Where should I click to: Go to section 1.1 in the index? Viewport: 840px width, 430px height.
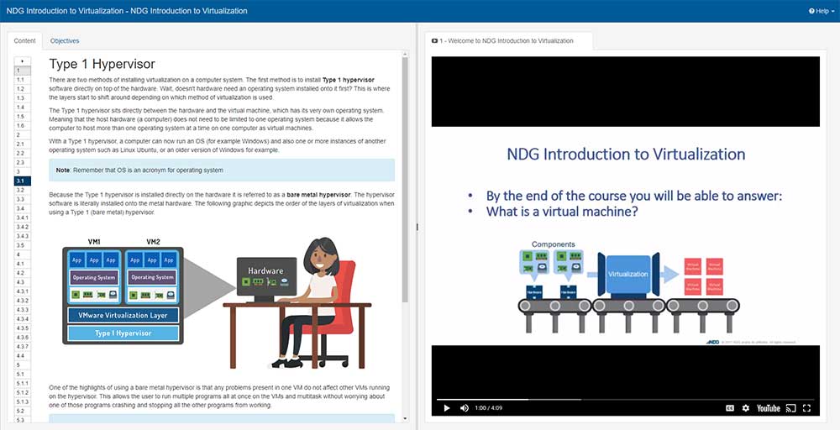(22, 79)
